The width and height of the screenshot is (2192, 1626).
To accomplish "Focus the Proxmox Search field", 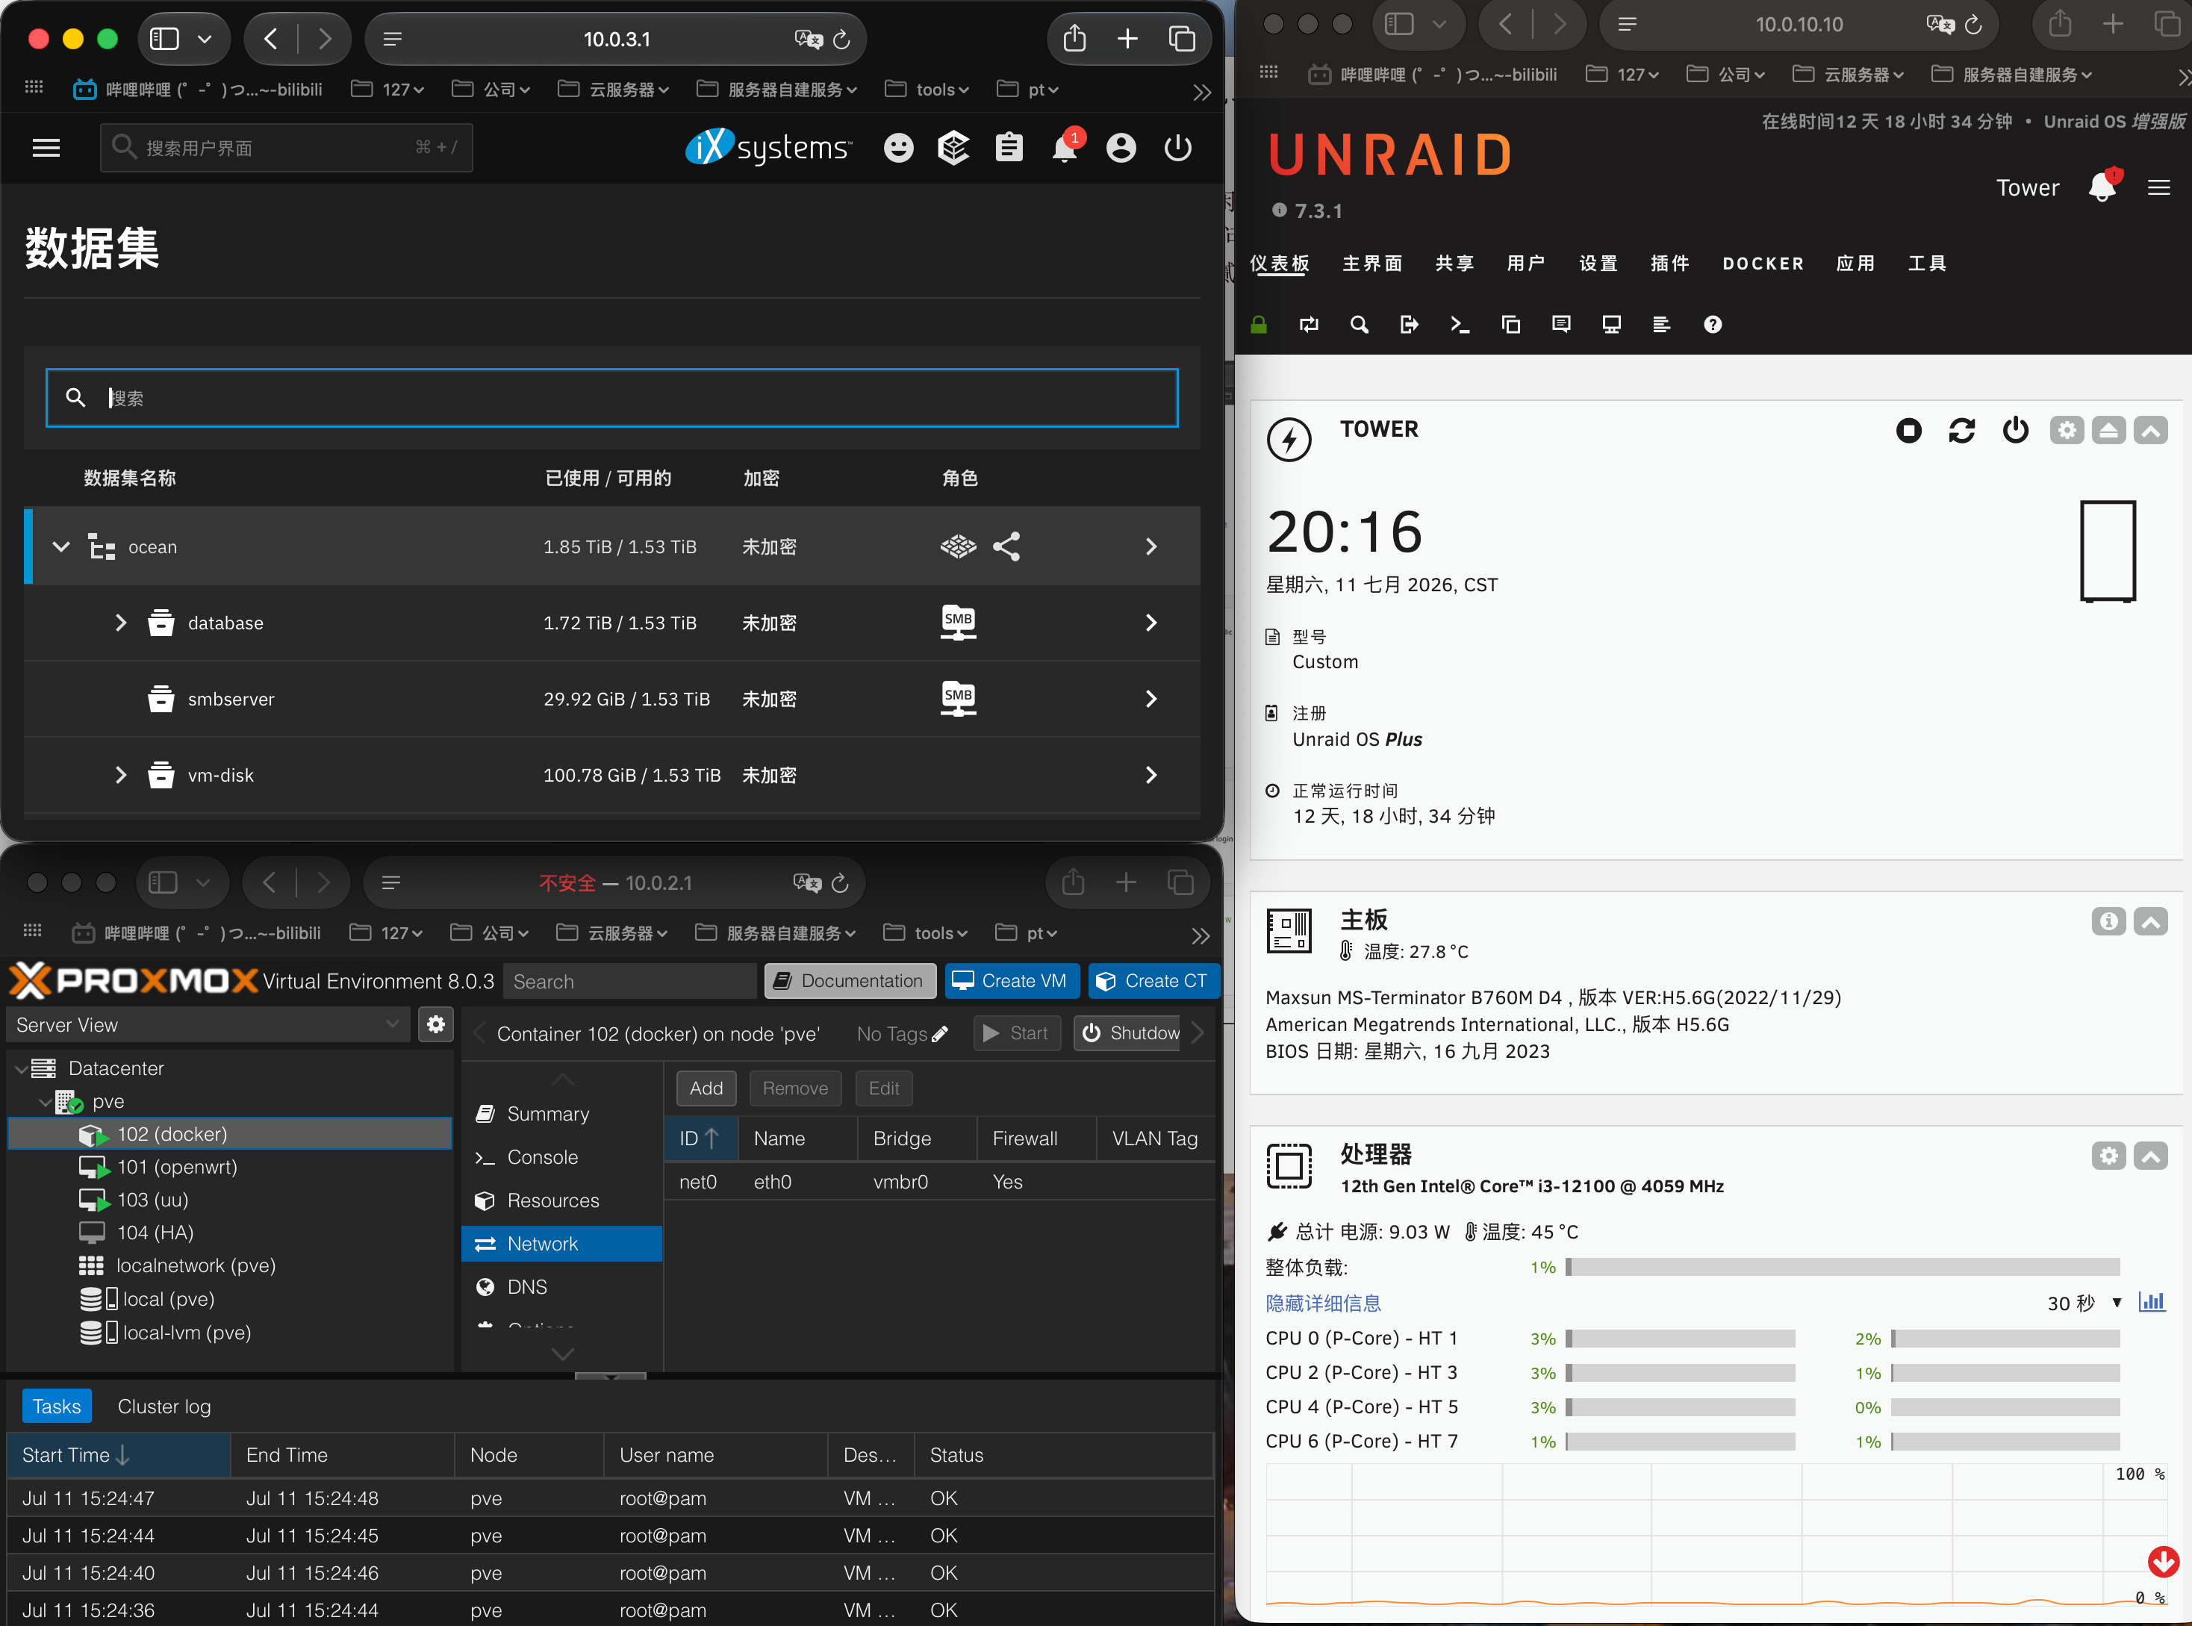I will point(630,980).
